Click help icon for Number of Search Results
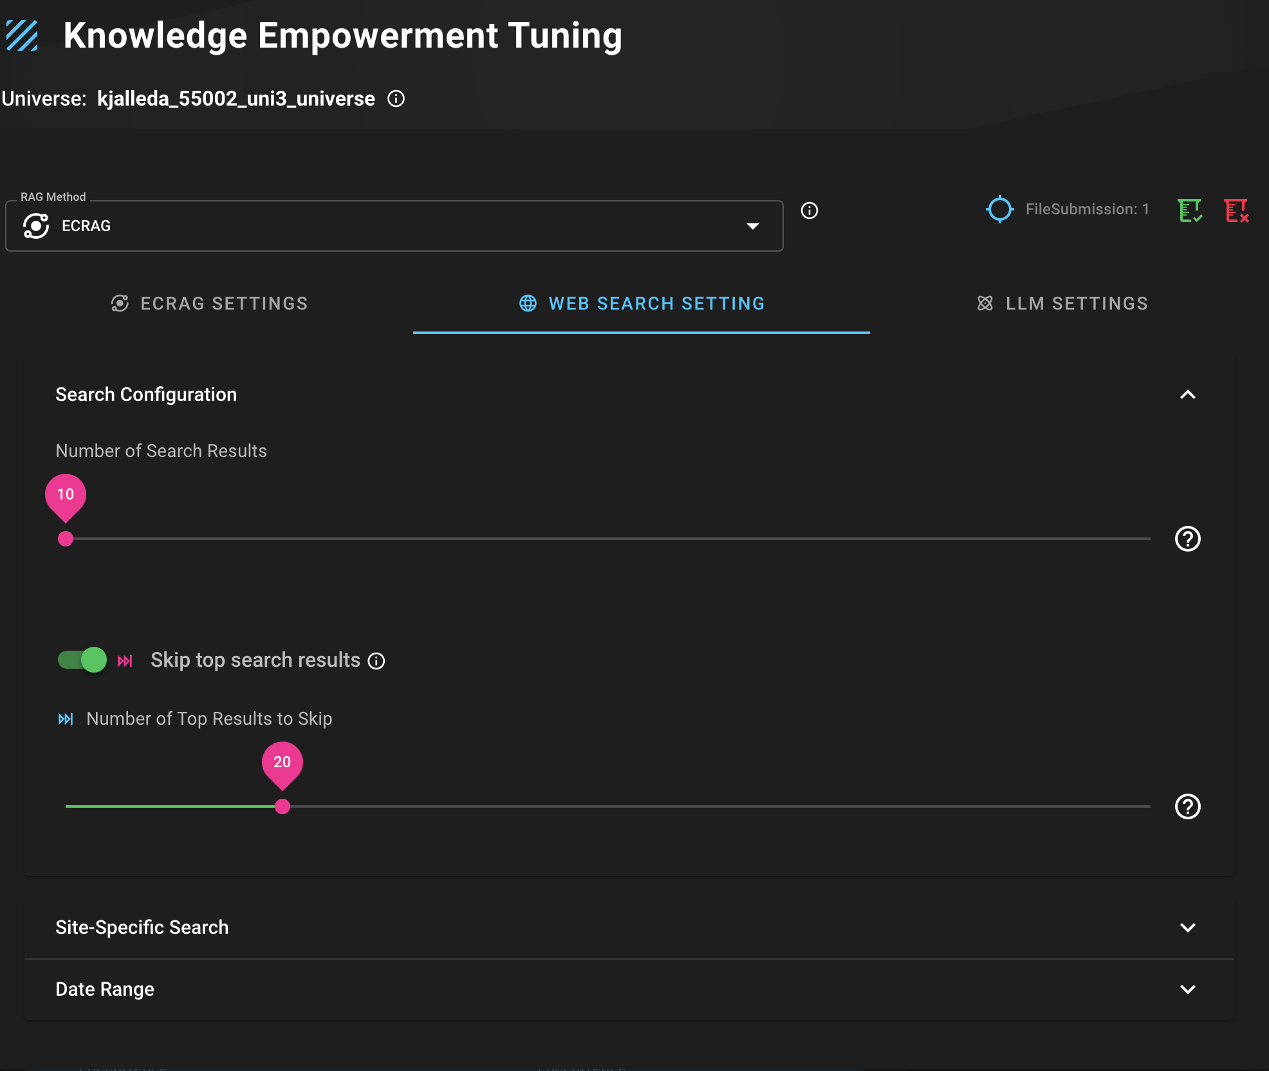Viewport: 1269px width, 1071px height. 1187,539
